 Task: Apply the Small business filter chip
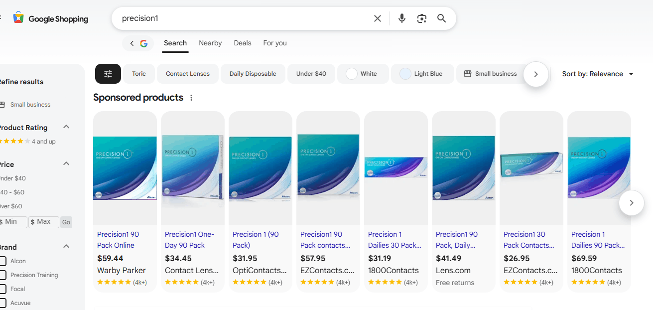click(490, 74)
